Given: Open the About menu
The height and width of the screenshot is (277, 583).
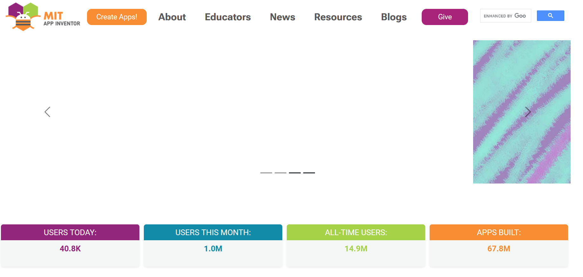Looking at the screenshot, I should (x=172, y=17).
